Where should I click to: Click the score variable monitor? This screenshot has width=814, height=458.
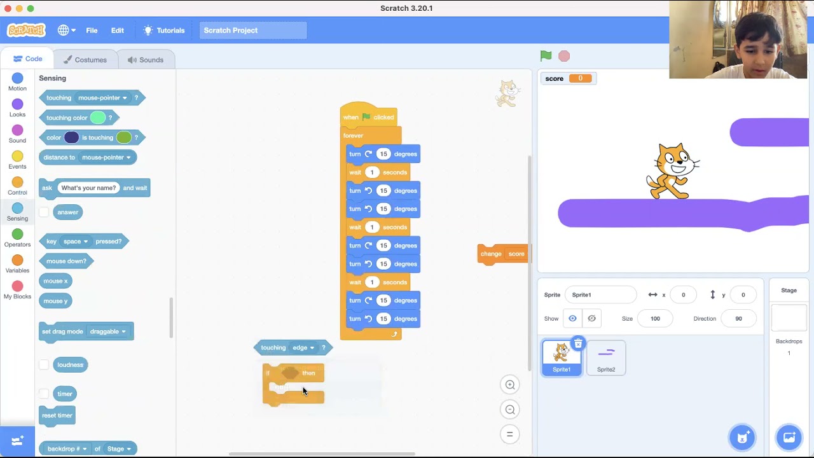click(568, 78)
